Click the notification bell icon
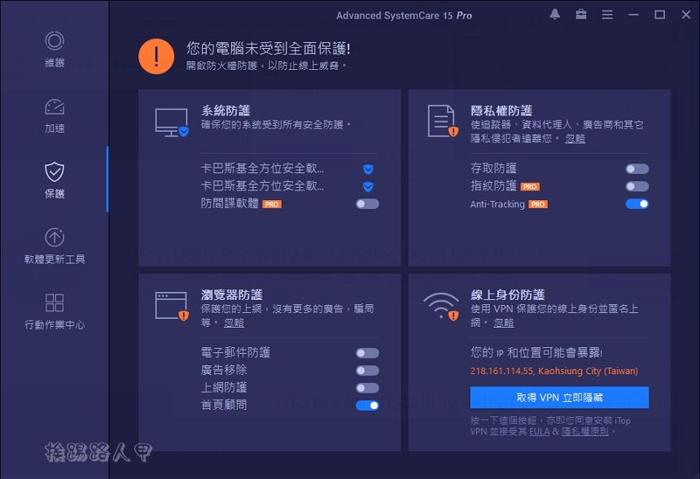This screenshot has height=479, width=700. [554, 14]
